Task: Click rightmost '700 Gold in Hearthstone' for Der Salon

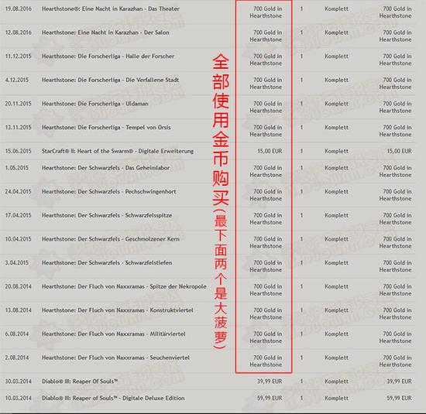Action: (395, 36)
